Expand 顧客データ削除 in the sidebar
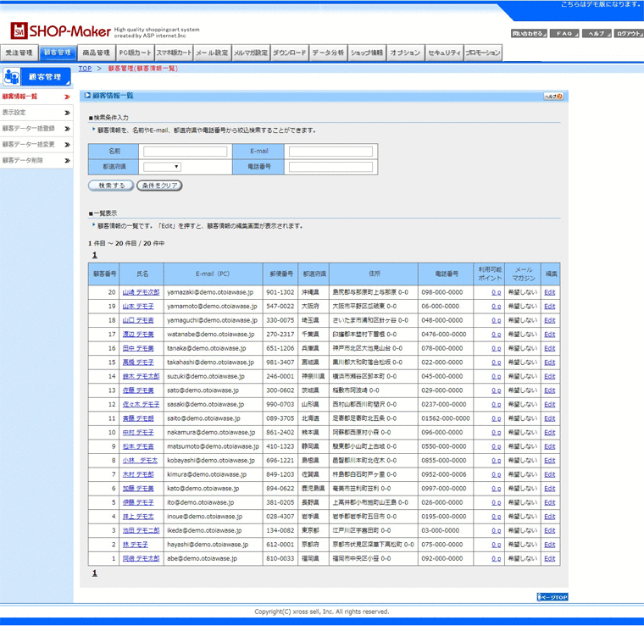 click(x=36, y=160)
